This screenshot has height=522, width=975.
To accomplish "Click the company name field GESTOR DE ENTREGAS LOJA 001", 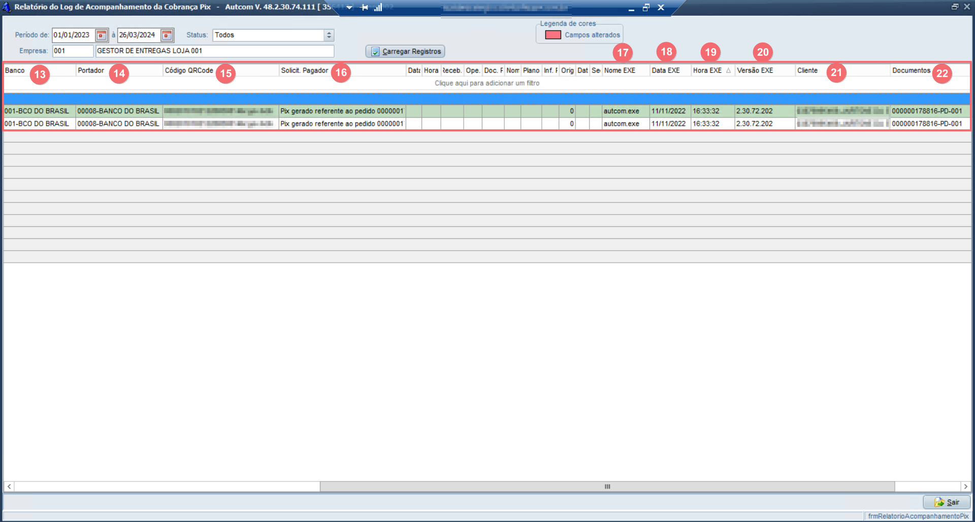I will (215, 51).
